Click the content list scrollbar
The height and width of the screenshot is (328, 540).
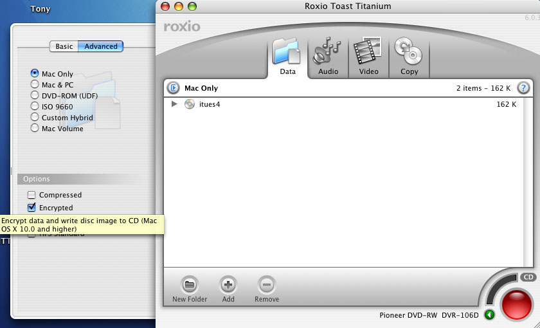coord(528,182)
